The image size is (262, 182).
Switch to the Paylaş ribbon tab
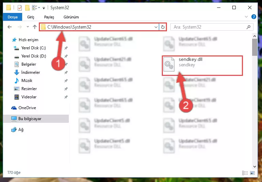click(x=49, y=17)
